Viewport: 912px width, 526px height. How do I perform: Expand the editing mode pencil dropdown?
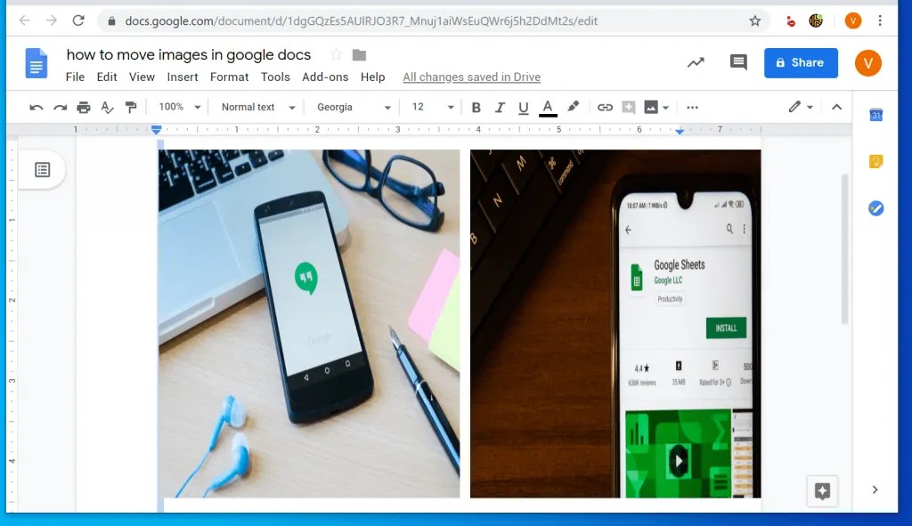pos(809,107)
